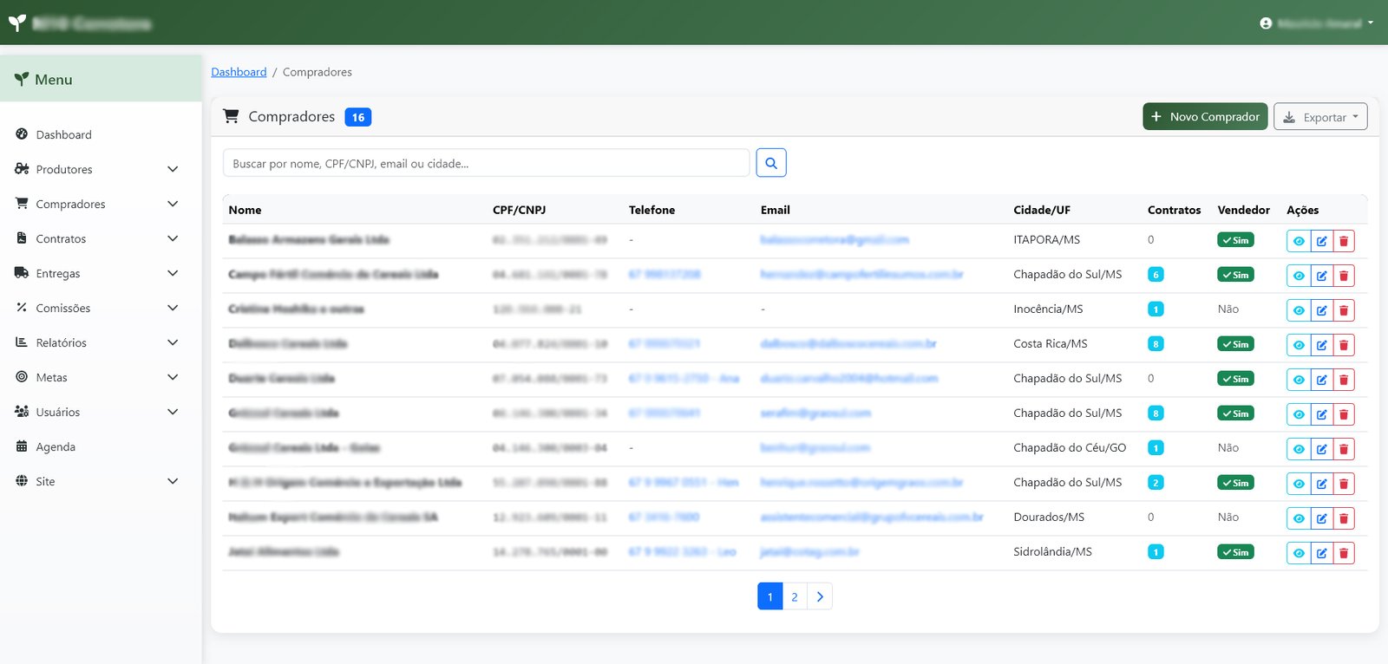Screen dimensions: 1388x664
Task: Open Relatórios in the sidebar
Action: [61, 342]
